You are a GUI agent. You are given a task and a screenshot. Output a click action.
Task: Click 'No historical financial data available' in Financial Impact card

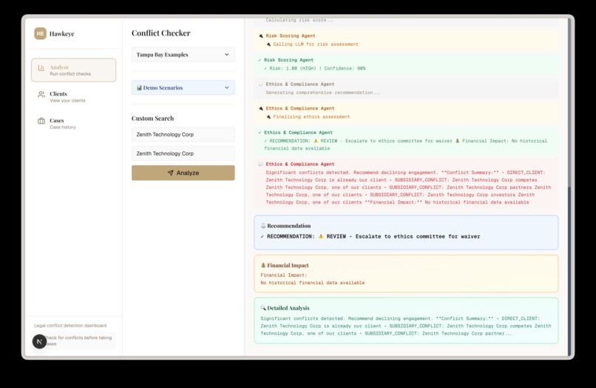[x=313, y=283]
